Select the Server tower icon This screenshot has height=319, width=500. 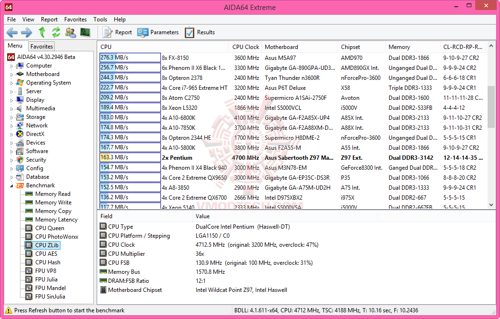(x=20, y=91)
